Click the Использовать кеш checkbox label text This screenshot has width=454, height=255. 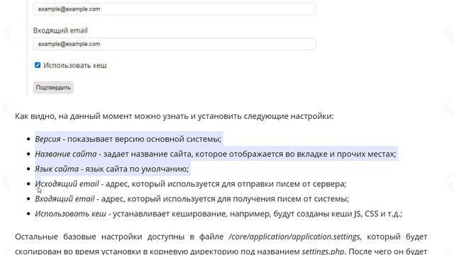pos(75,65)
